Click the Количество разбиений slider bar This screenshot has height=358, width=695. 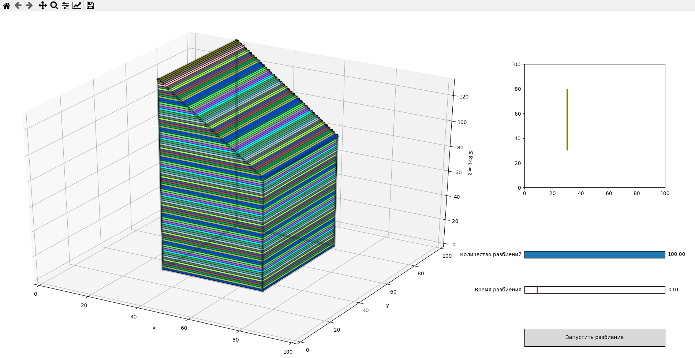coord(595,254)
